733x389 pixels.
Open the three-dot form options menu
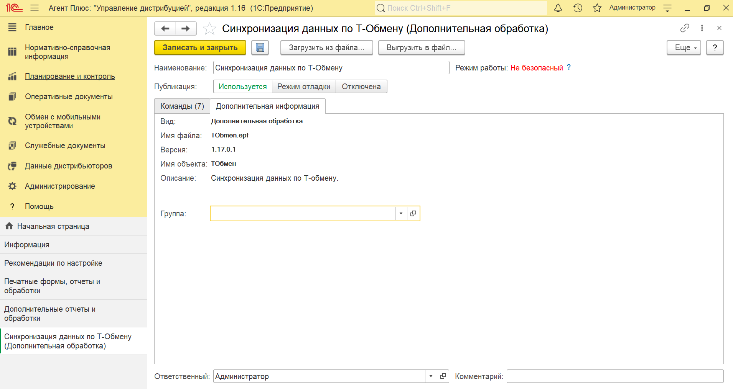[x=702, y=28]
